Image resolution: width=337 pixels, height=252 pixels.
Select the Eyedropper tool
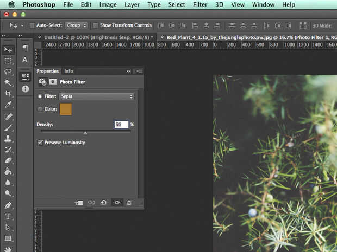pyautogui.click(x=8, y=105)
